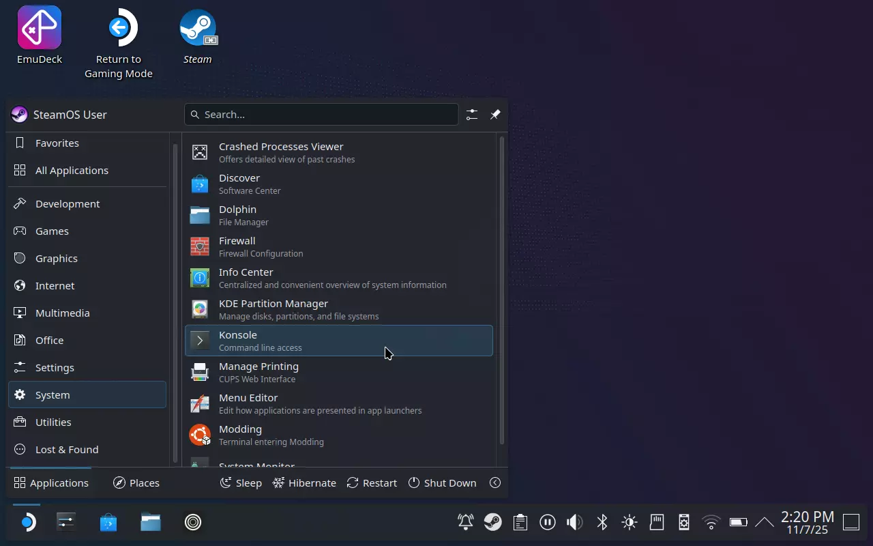Select the Favorites category
This screenshot has height=546, width=873.
click(x=87, y=143)
